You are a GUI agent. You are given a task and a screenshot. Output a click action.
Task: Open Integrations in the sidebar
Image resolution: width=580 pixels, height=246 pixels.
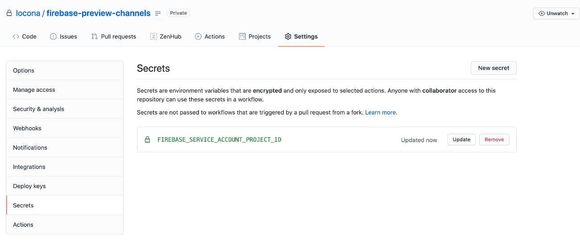pyautogui.click(x=65, y=167)
